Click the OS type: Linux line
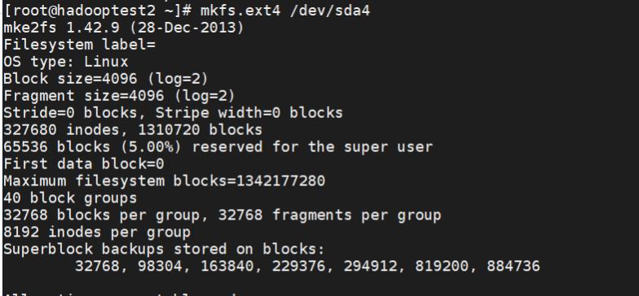This screenshot has height=296, width=639. tap(66, 62)
